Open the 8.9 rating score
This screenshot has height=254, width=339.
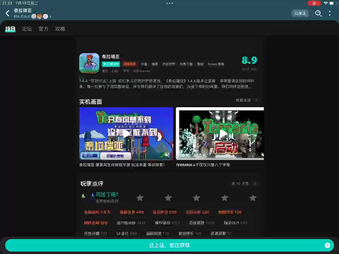pyautogui.click(x=249, y=60)
